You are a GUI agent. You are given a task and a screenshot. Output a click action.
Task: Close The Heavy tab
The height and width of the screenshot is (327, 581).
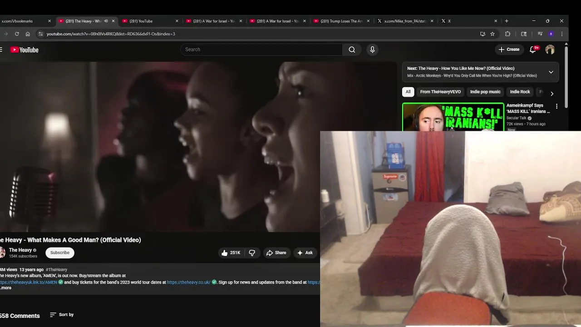(113, 21)
